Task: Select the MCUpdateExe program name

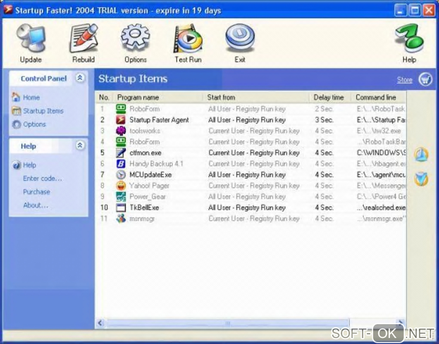Action: click(150, 175)
